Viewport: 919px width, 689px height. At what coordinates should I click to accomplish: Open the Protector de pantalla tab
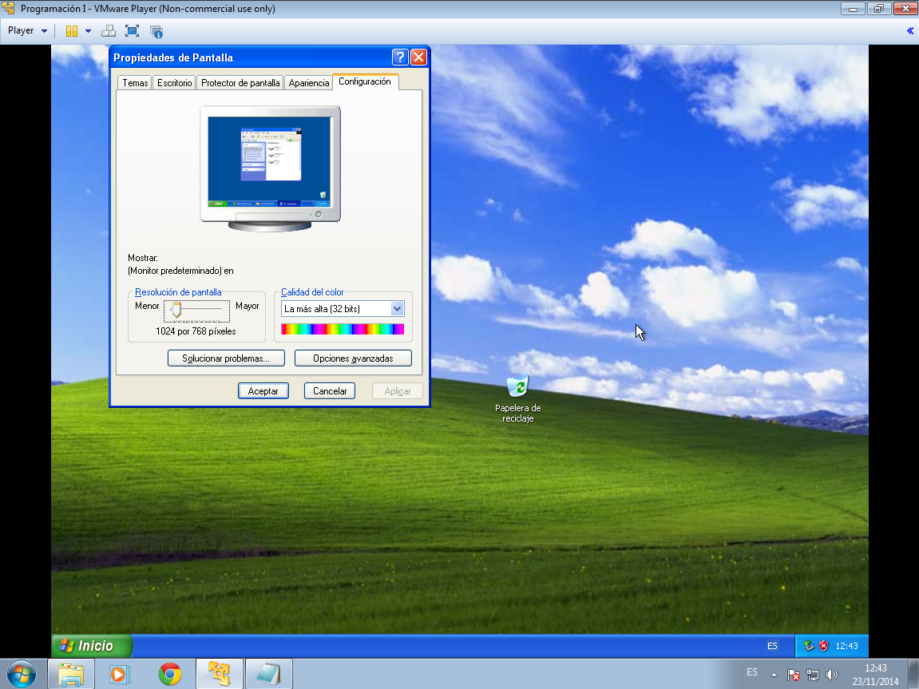(x=240, y=82)
